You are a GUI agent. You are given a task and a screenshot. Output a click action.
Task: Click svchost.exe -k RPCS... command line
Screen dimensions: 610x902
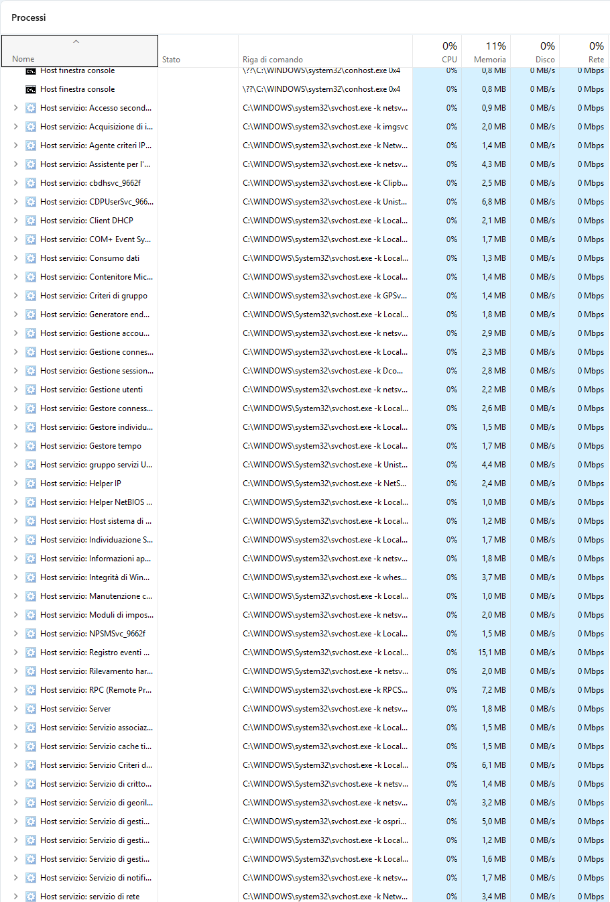pos(325,689)
